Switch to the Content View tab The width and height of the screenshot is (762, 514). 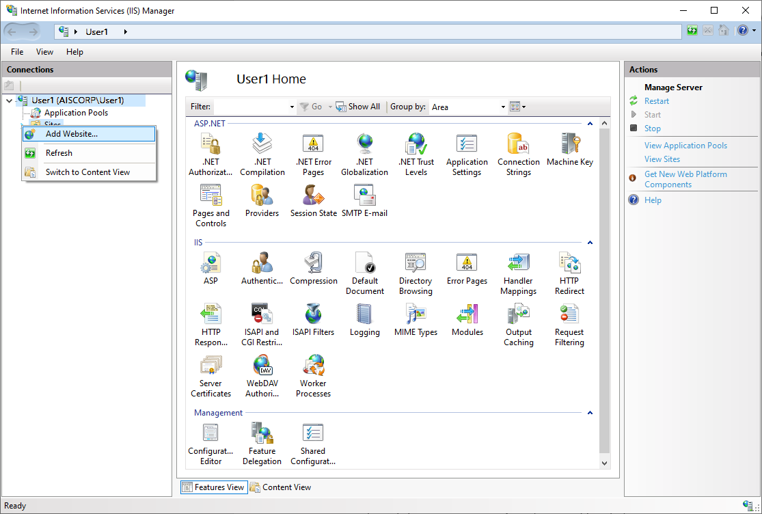pos(281,487)
